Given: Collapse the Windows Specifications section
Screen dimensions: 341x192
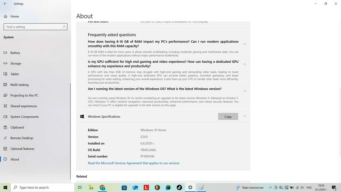Looking at the screenshot, I should (x=244, y=116).
